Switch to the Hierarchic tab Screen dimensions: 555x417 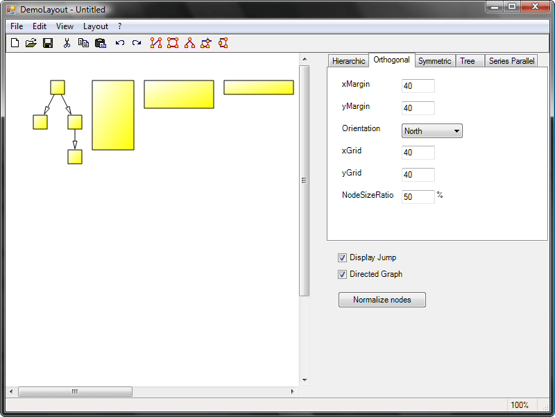point(348,61)
